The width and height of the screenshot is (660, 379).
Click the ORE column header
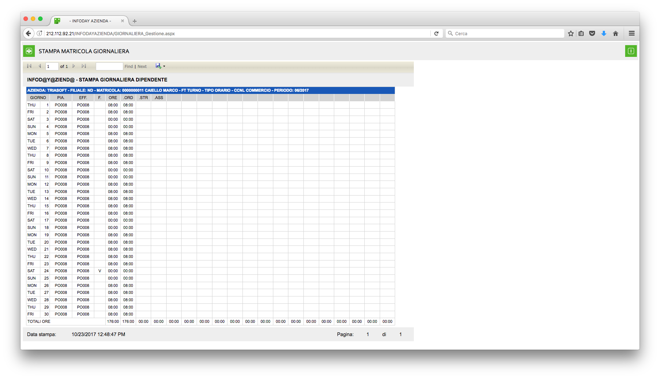pos(113,98)
